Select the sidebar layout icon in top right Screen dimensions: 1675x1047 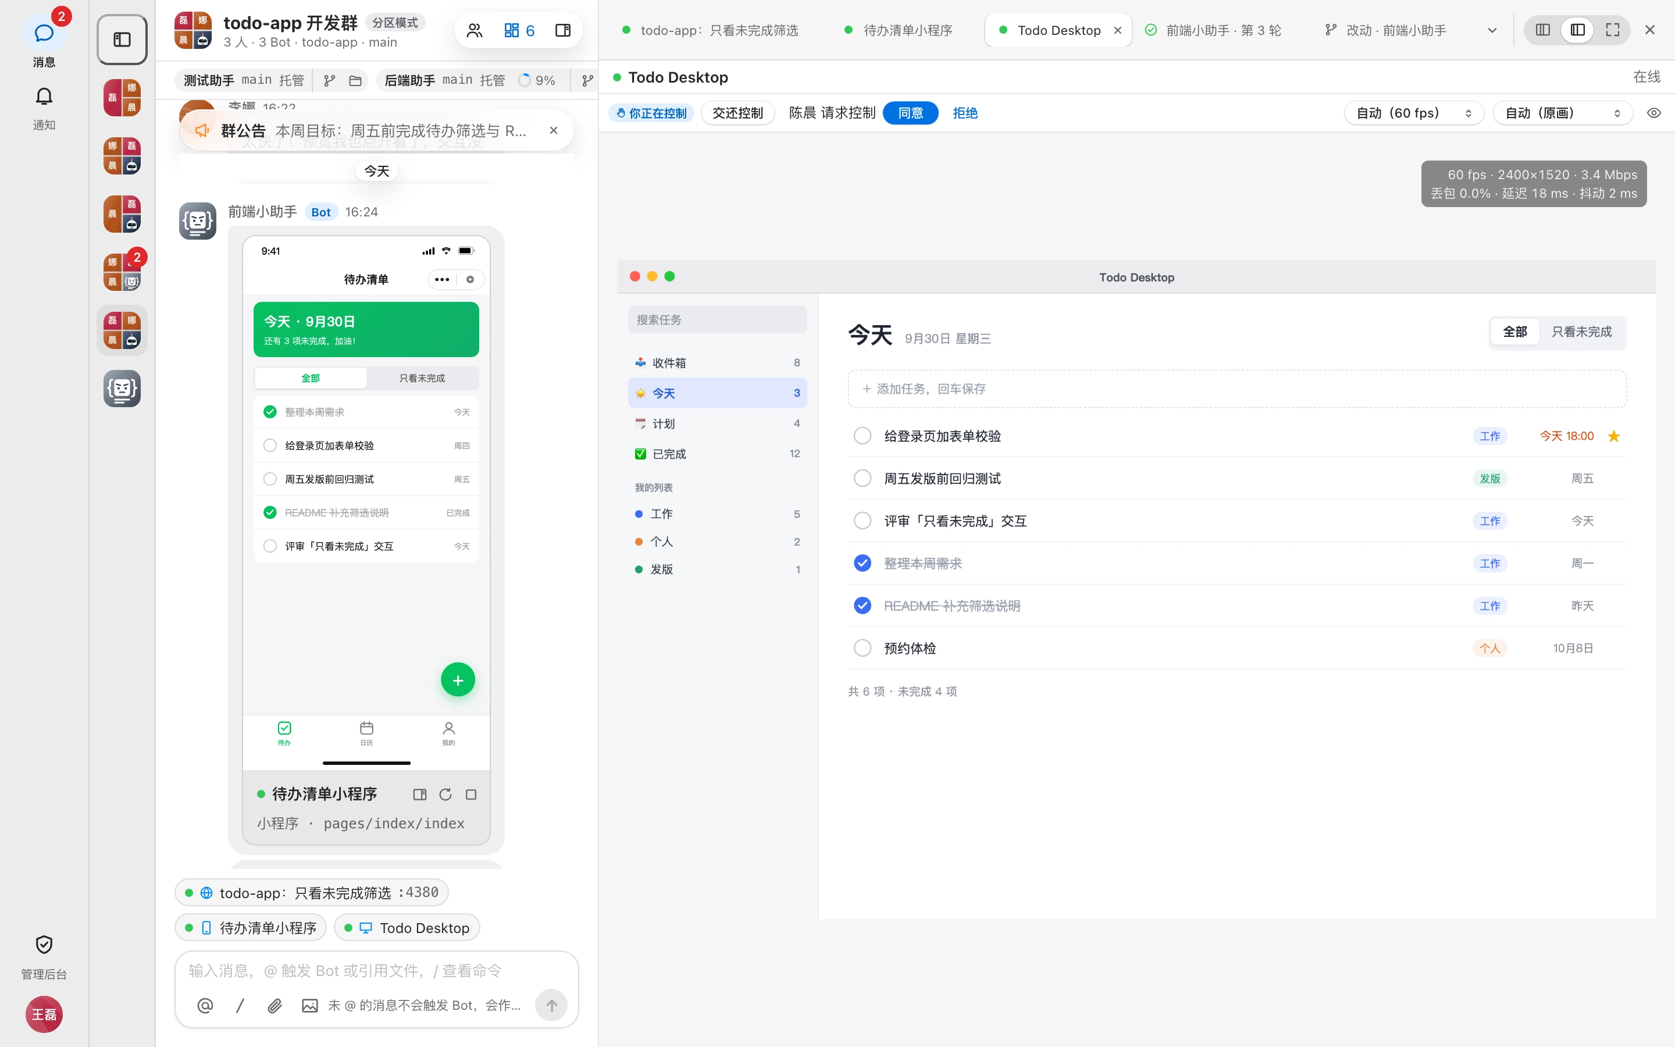pyautogui.click(x=1577, y=30)
